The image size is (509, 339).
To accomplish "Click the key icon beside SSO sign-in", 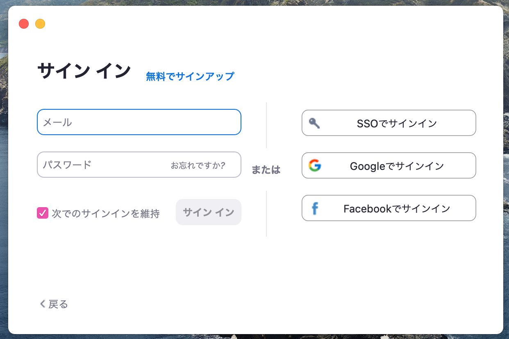I will tap(314, 123).
